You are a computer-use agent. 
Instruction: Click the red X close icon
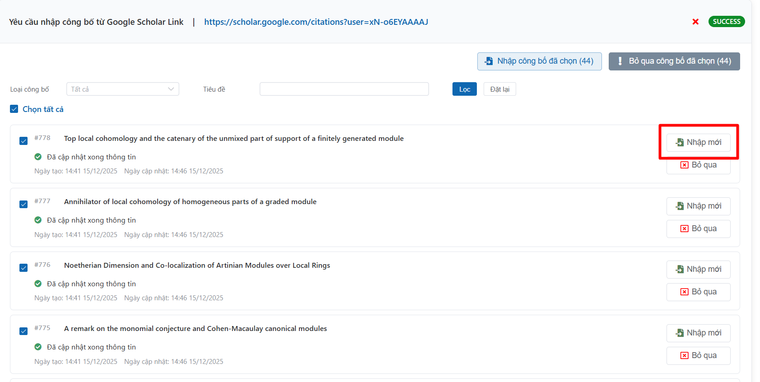coord(695,22)
